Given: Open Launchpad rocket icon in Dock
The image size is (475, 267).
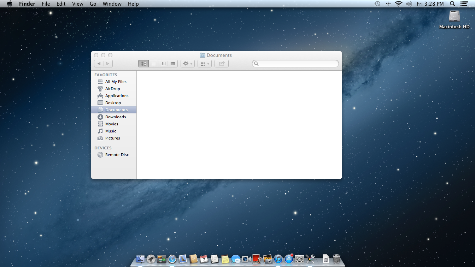Looking at the screenshot, I should [151, 259].
